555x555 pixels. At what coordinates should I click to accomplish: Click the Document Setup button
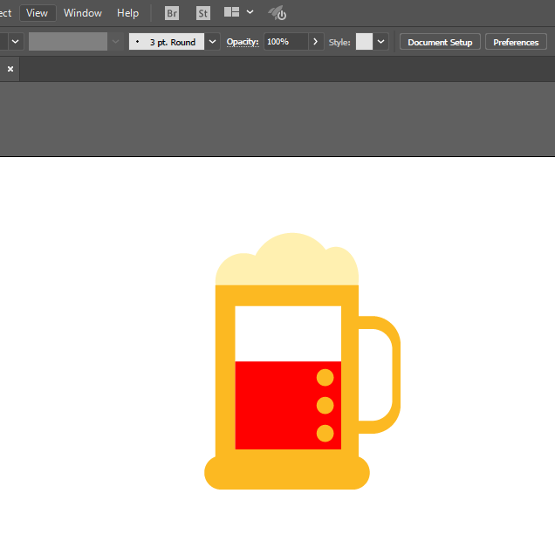(440, 42)
